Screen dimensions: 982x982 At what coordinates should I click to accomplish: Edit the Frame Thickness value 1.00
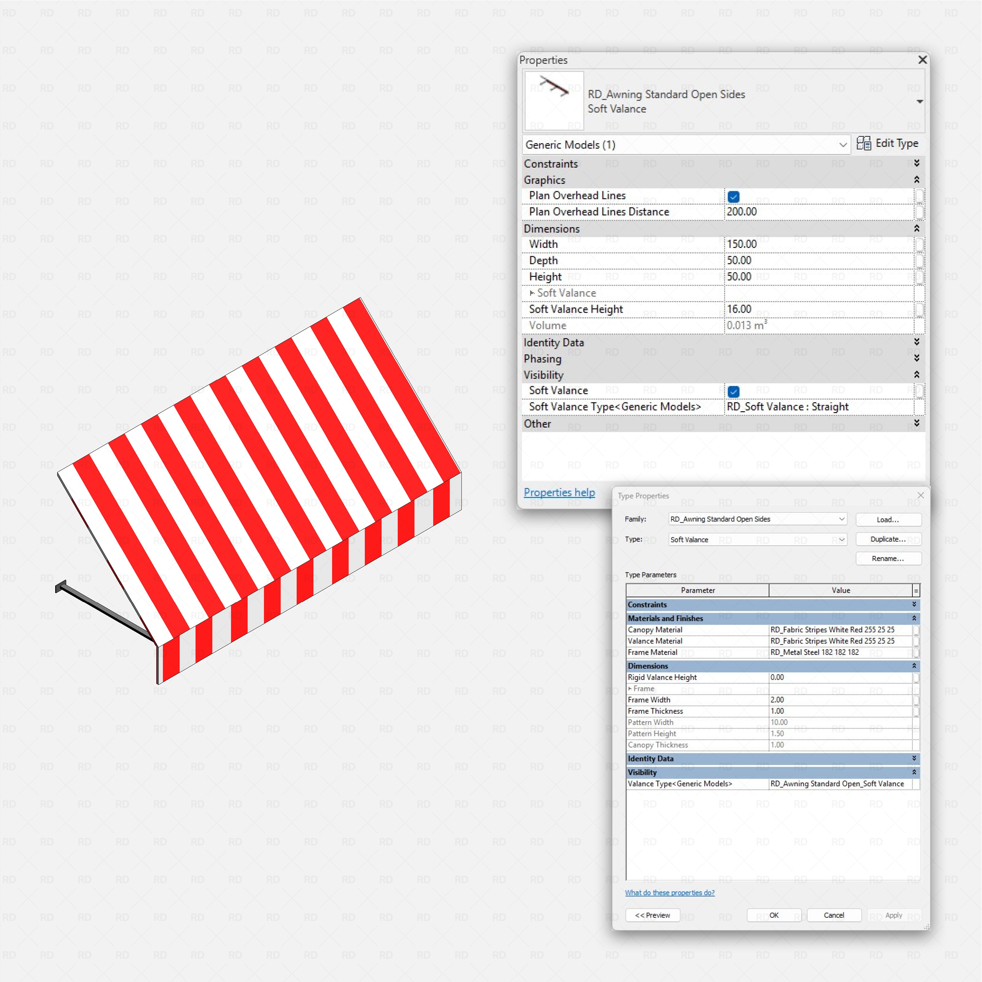[841, 711]
